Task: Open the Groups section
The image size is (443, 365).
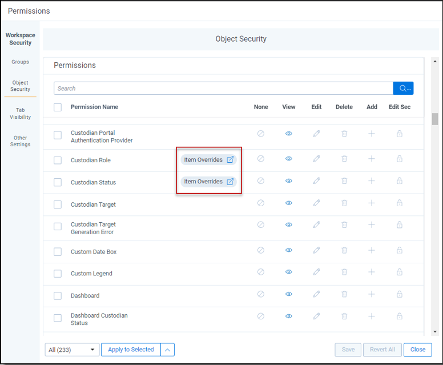Action: coord(20,62)
